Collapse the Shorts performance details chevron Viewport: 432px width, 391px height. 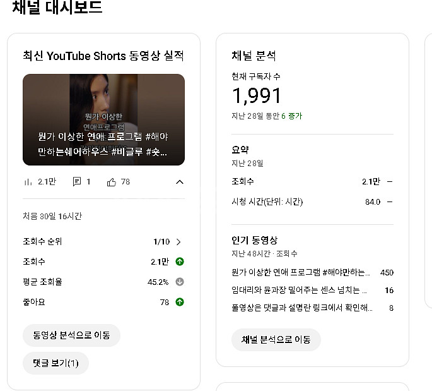[x=179, y=182]
